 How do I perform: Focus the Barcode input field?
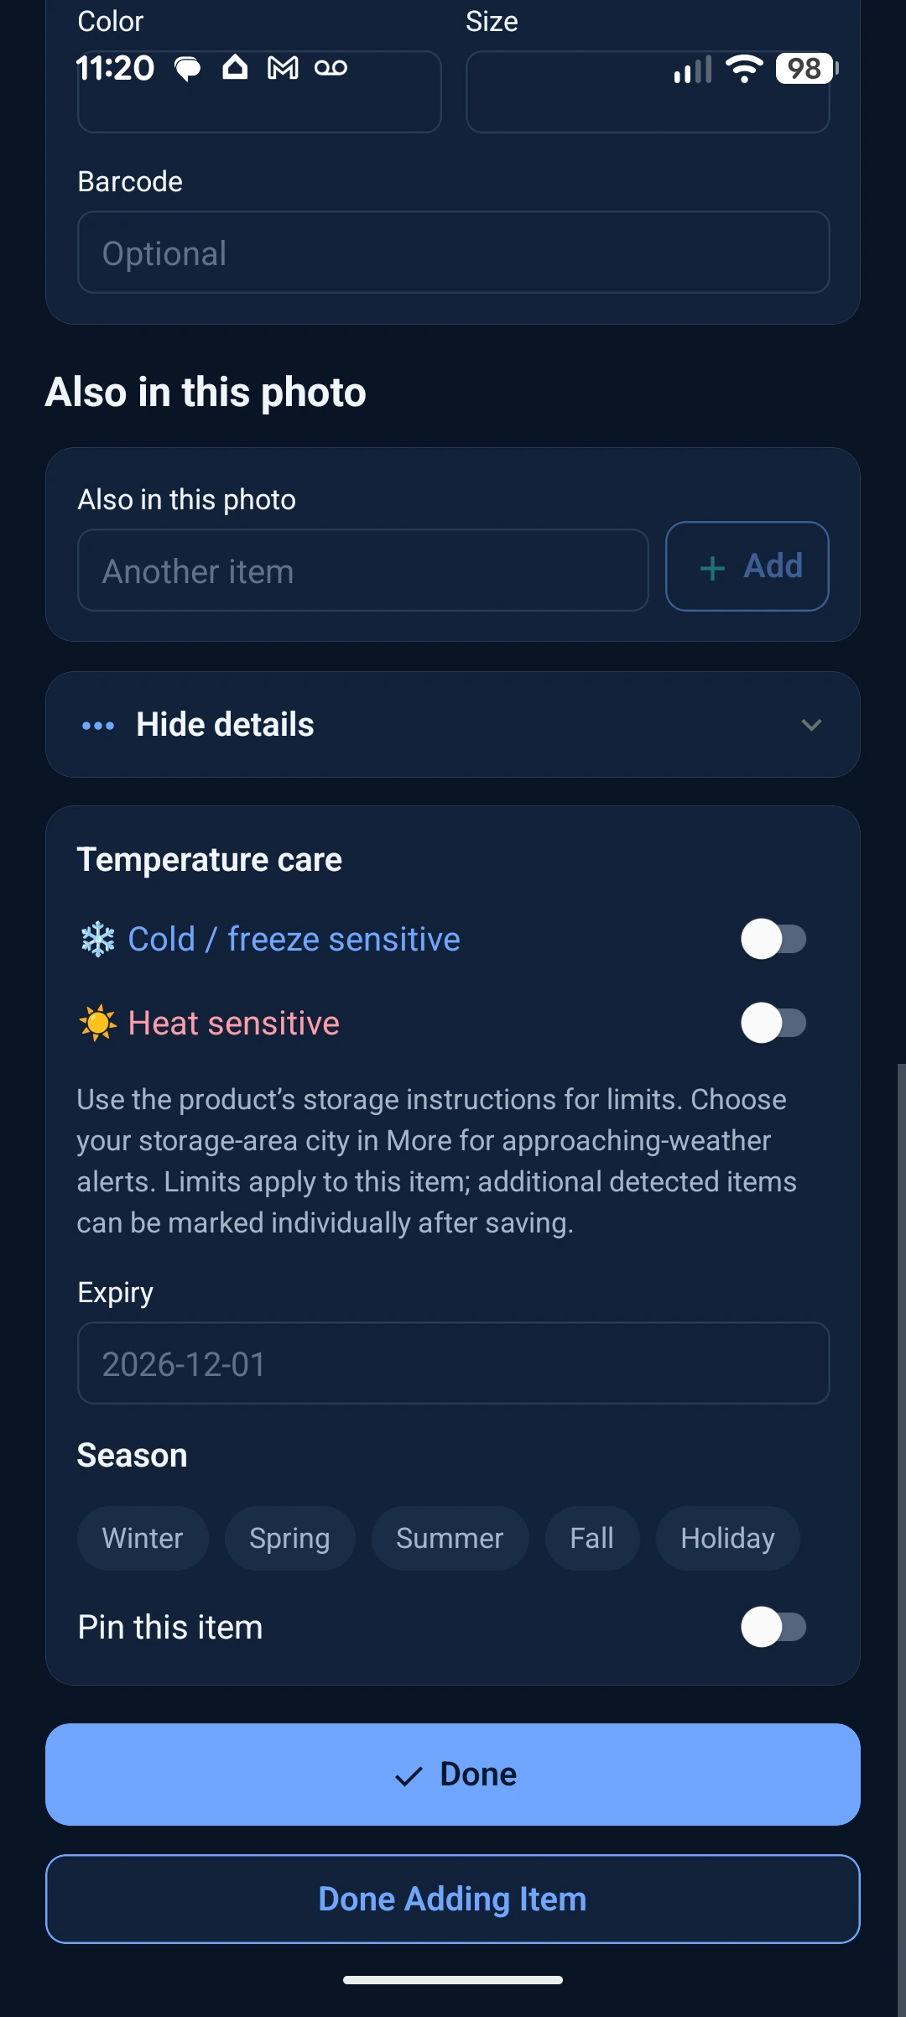pos(454,253)
